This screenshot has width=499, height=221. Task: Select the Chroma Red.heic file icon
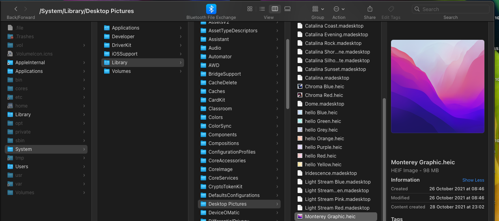pos(300,95)
